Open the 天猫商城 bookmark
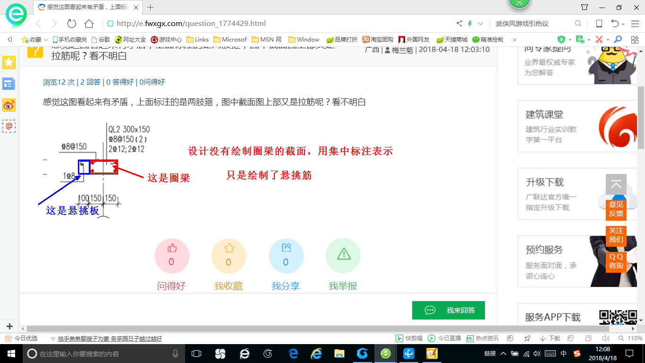645x363 pixels. tap(452, 40)
